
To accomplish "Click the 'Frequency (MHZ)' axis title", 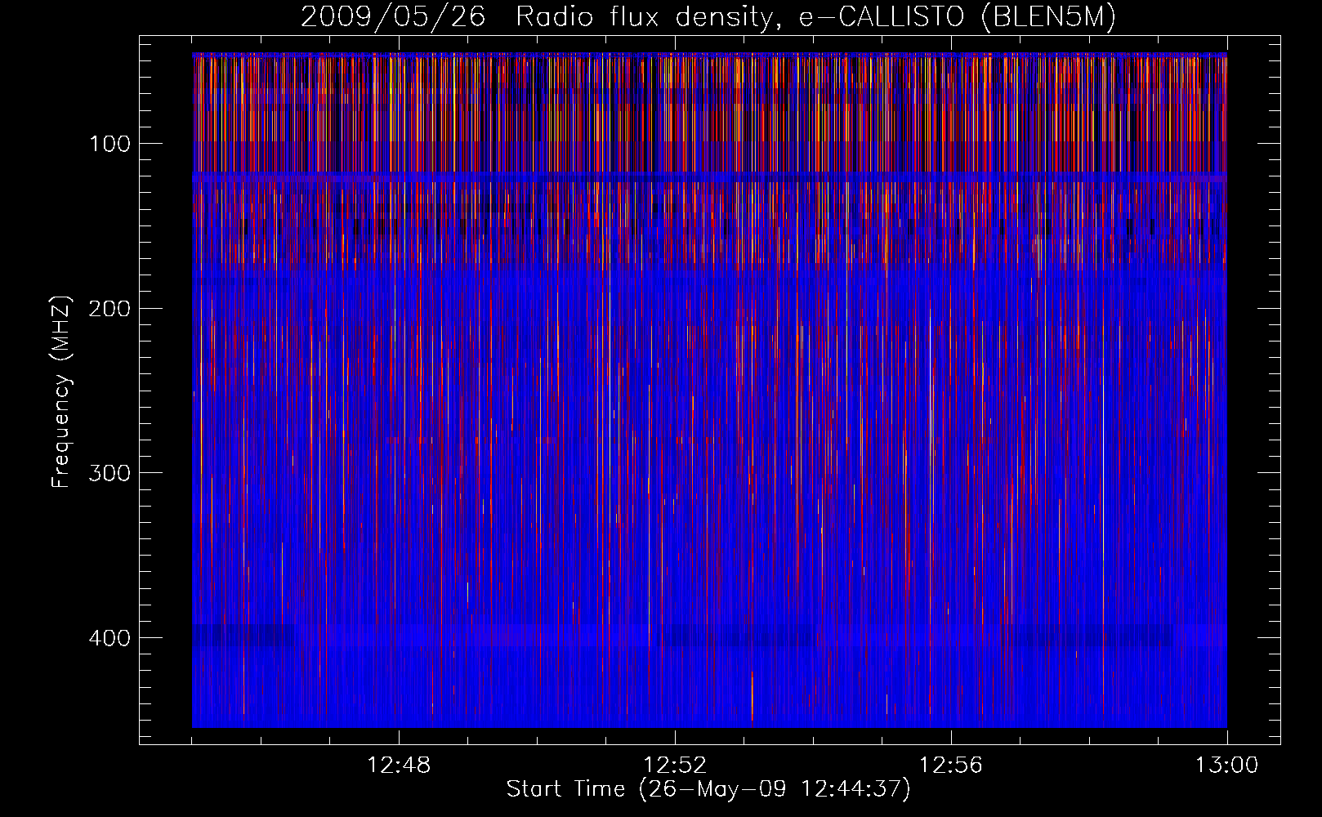I will coord(62,391).
